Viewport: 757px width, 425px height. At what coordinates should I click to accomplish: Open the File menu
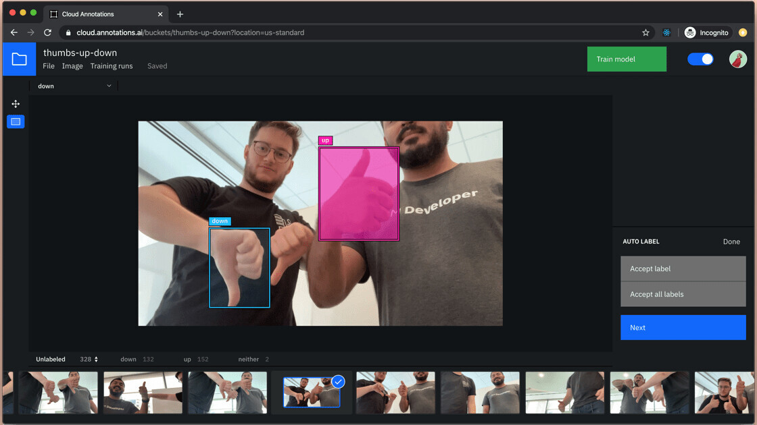[49, 66]
